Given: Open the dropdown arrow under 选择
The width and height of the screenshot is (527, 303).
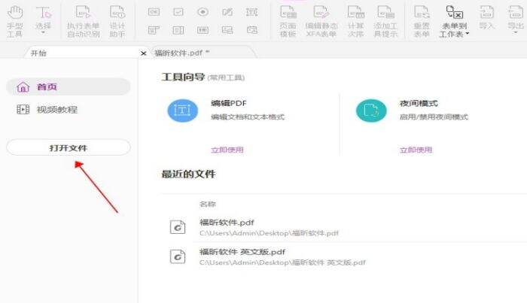Looking at the screenshot, I should point(44,32).
